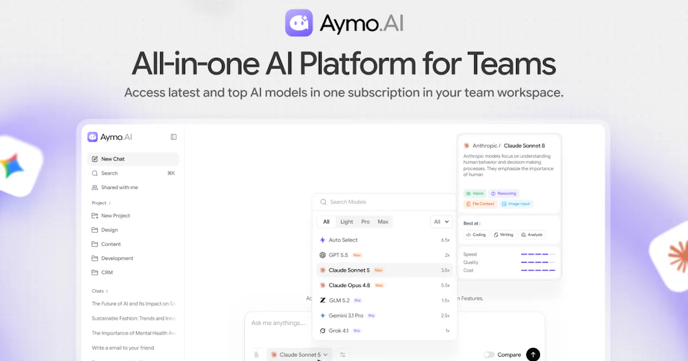
Task: Choose Auto Select model
Action: pos(384,240)
